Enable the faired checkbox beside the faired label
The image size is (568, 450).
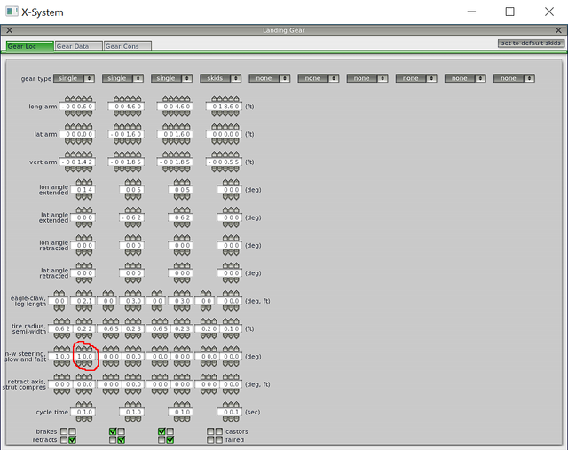(x=219, y=440)
